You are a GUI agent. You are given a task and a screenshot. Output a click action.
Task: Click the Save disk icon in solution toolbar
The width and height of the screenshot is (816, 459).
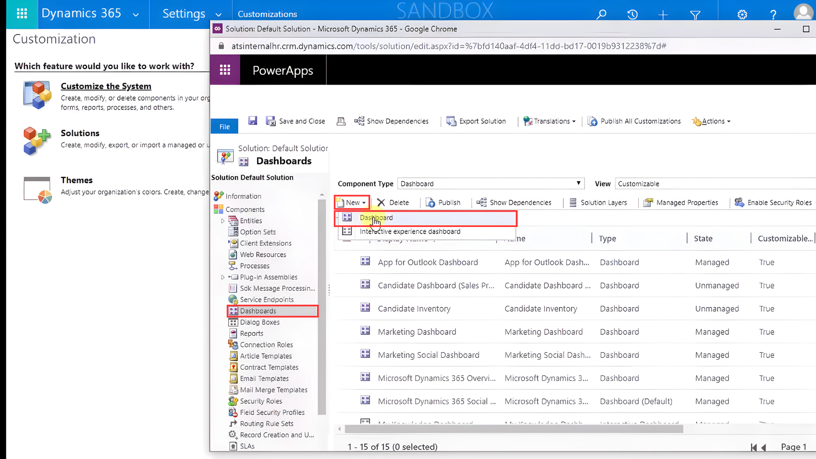252,121
